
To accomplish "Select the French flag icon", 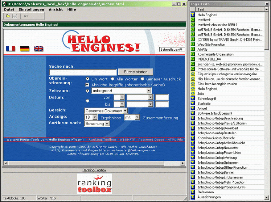I will tap(11, 49).
